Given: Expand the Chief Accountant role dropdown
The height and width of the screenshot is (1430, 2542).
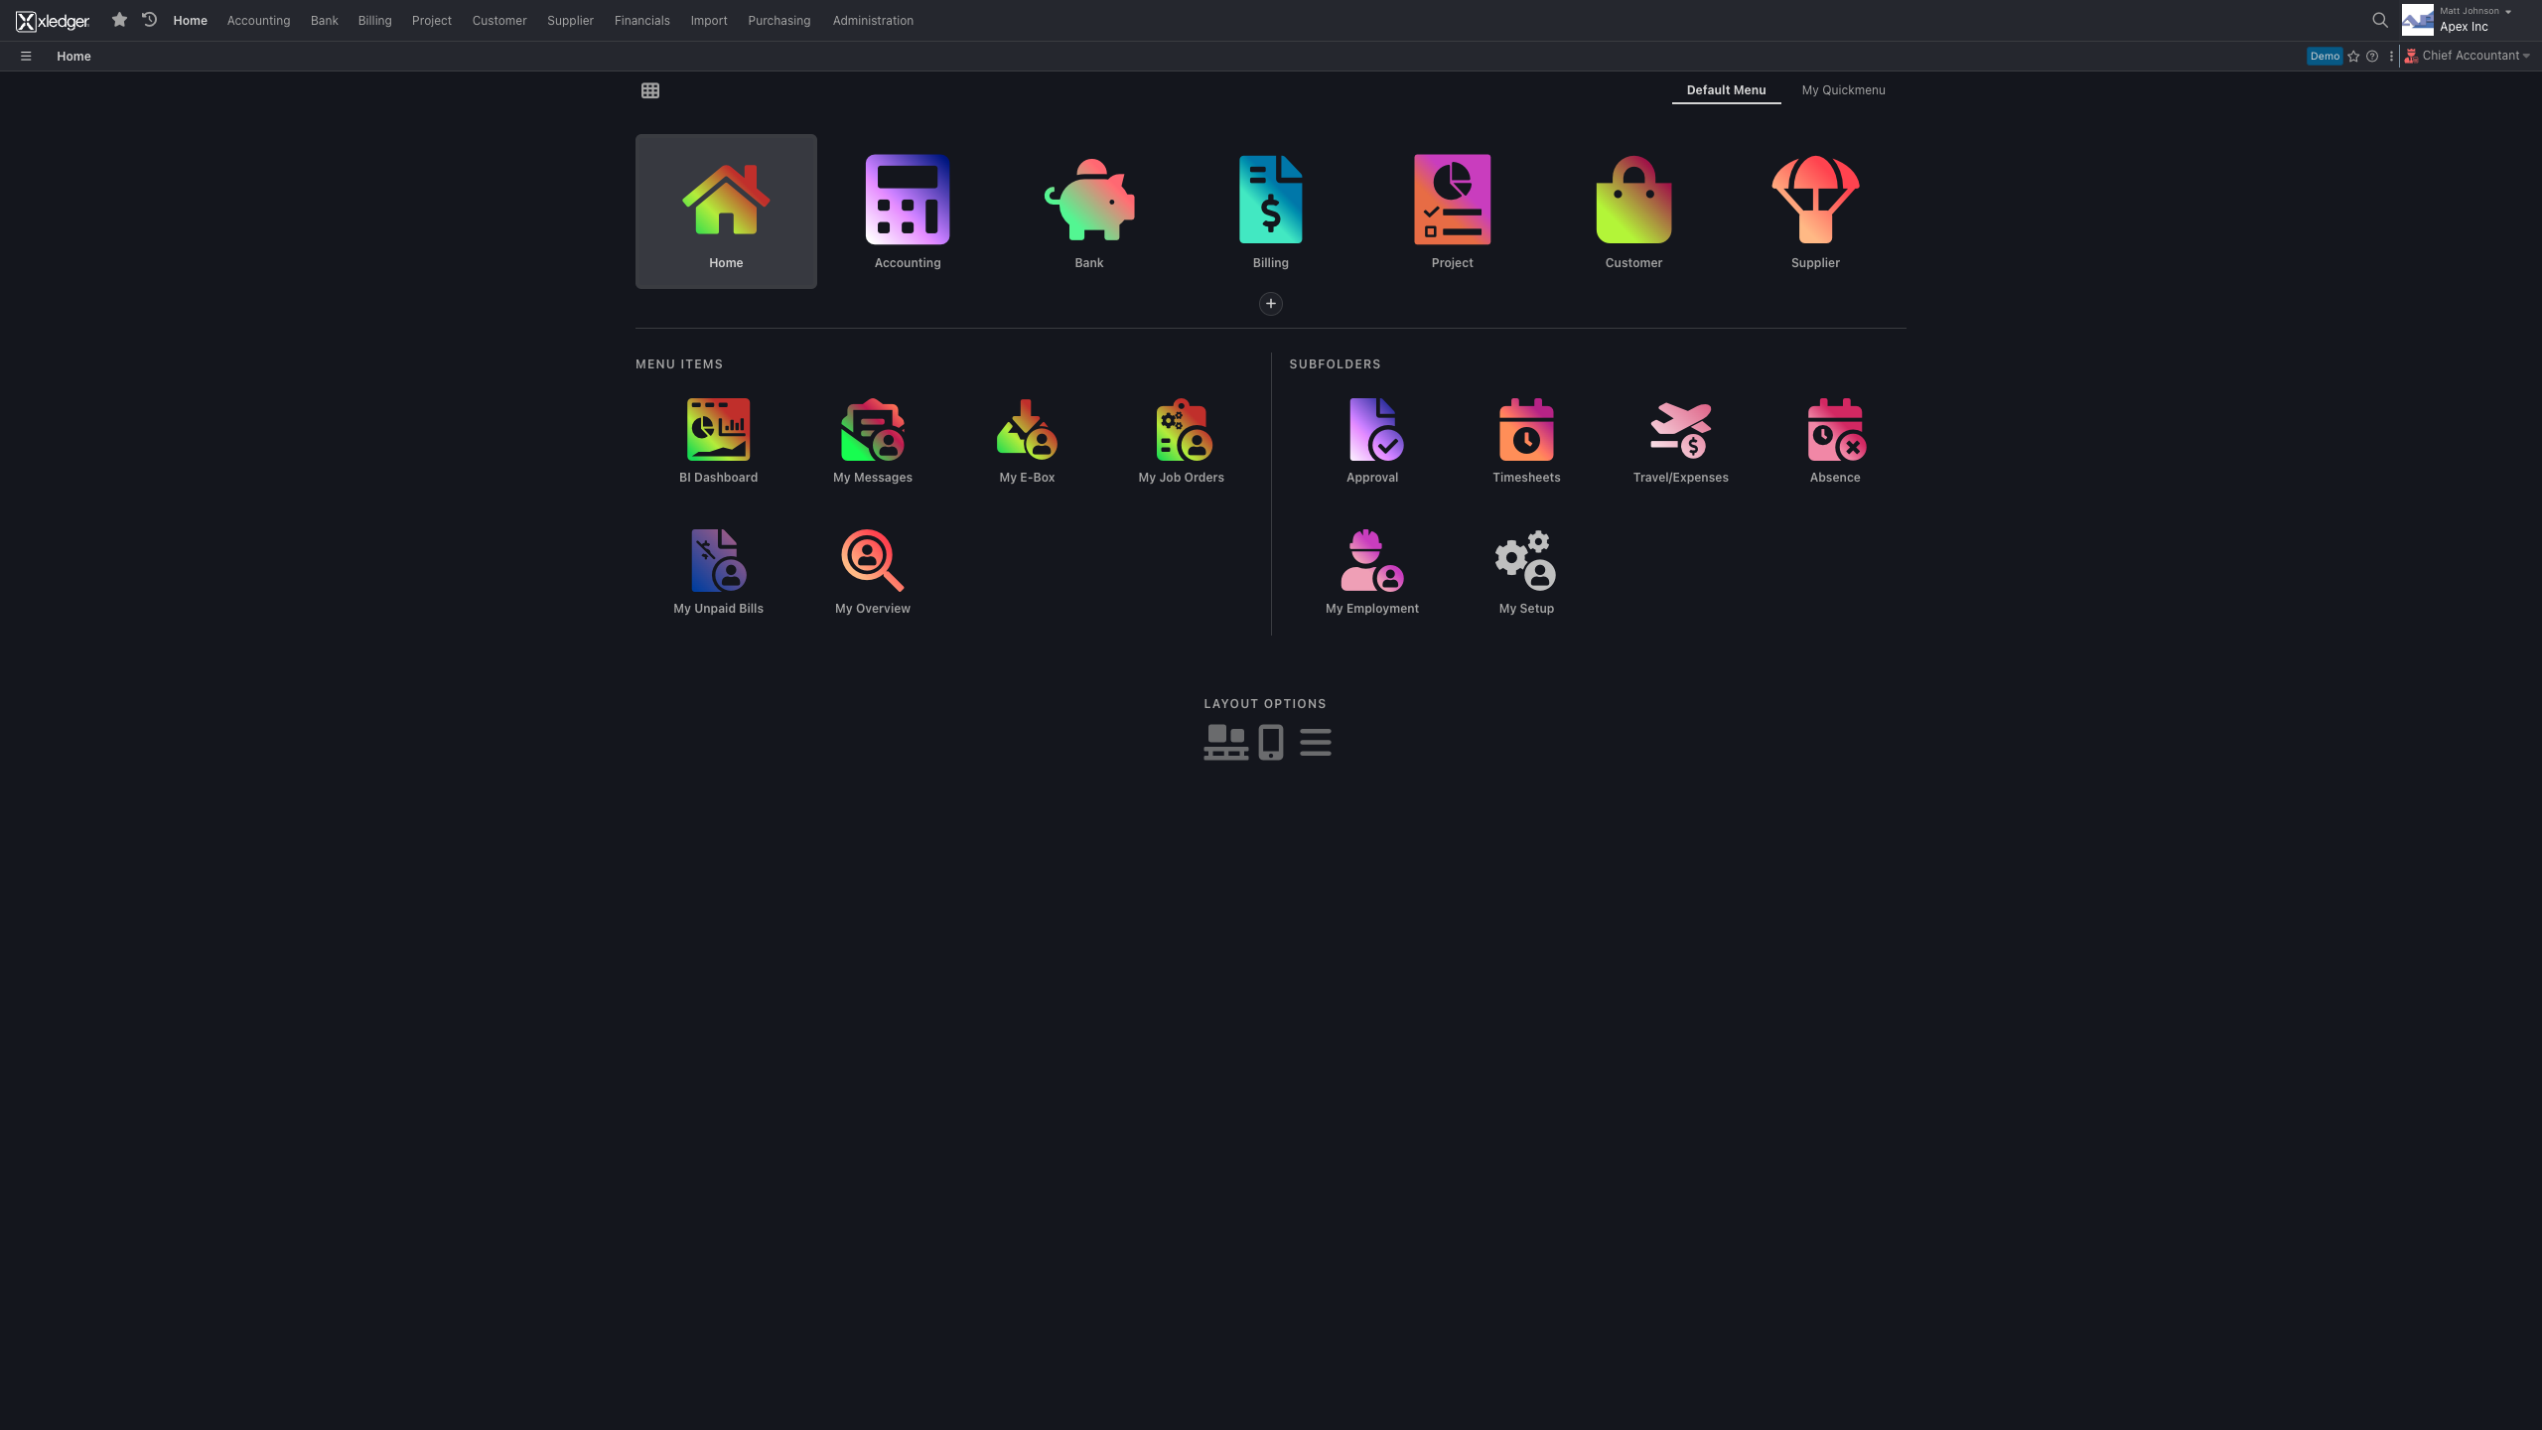Looking at the screenshot, I should 2470,56.
